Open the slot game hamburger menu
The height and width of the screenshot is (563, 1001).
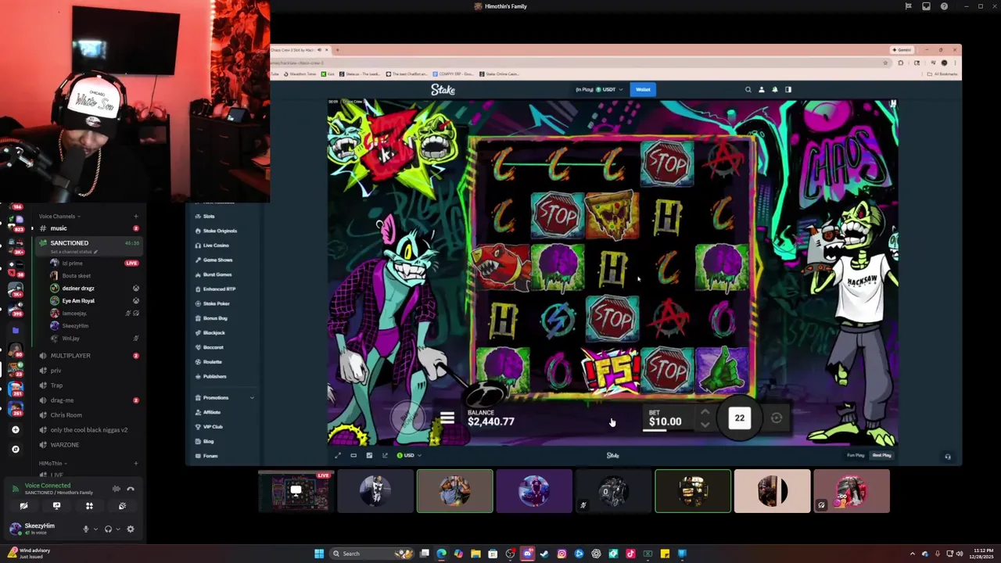pos(447,418)
